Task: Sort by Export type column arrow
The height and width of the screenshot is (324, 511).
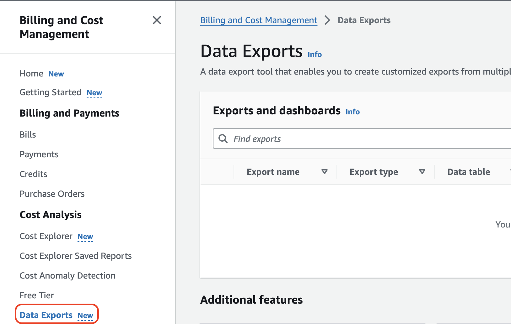Action: coord(422,172)
